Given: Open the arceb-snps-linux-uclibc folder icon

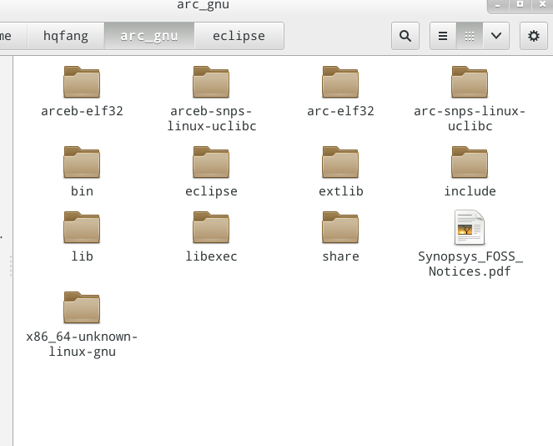Looking at the screenshot, I should [211, 82].
